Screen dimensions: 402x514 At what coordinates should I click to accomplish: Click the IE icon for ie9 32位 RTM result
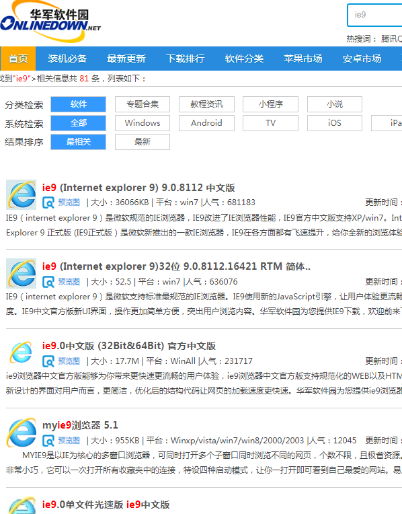pyautogui.click(x=22, y=273)
